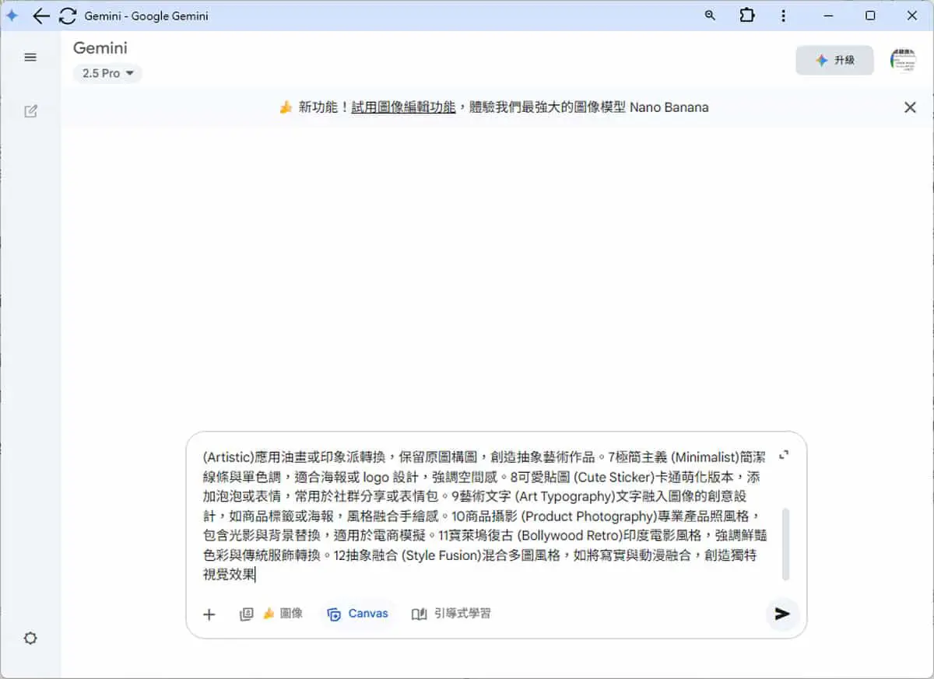The width and height of the screenshot is (934, 679).
Task: Open the settings gear in sidebar
Action: pos(30,639)
